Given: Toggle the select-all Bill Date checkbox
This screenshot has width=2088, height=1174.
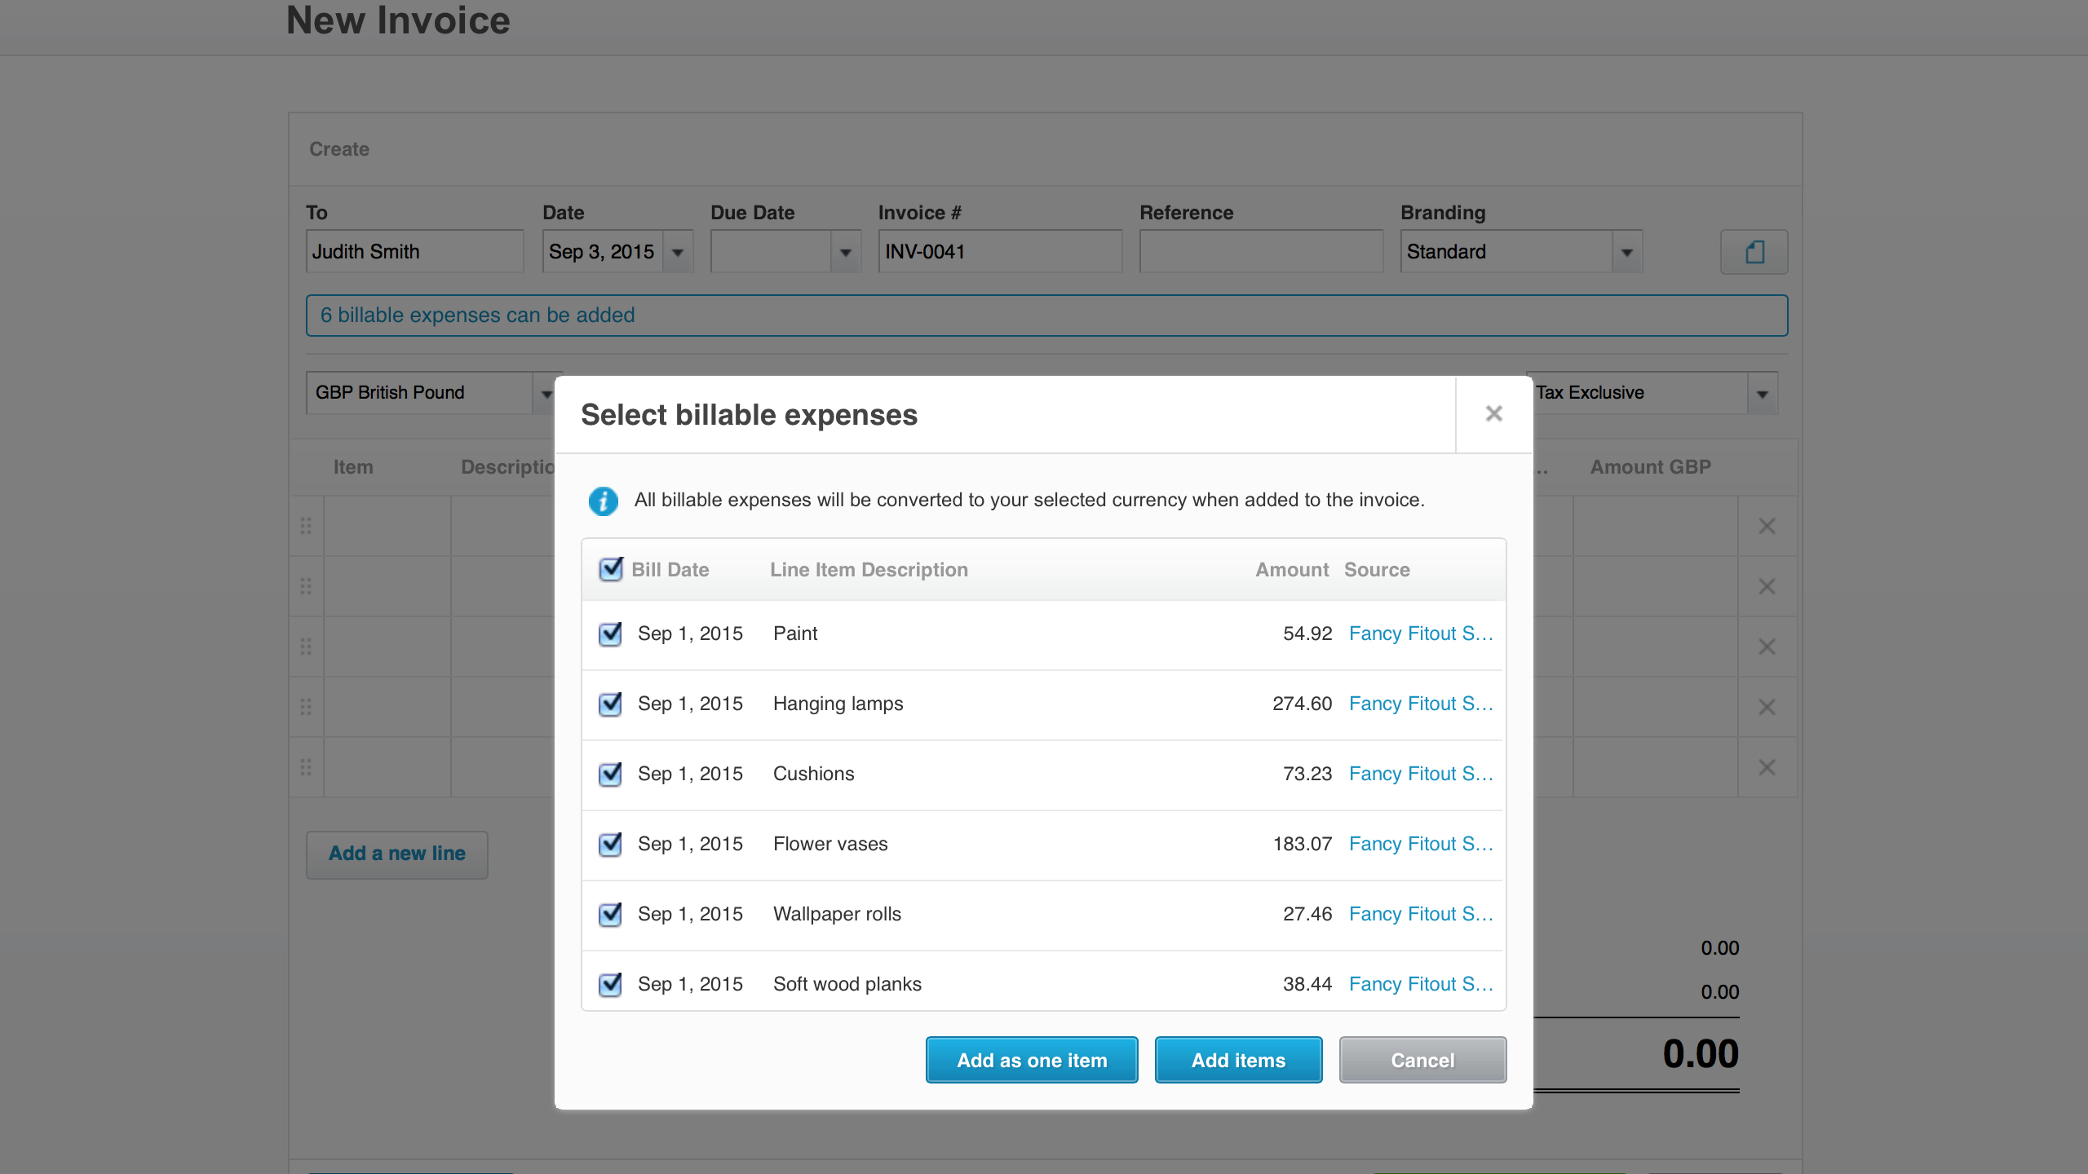Looking at the screenshot, I should click(x=610, y=569).
